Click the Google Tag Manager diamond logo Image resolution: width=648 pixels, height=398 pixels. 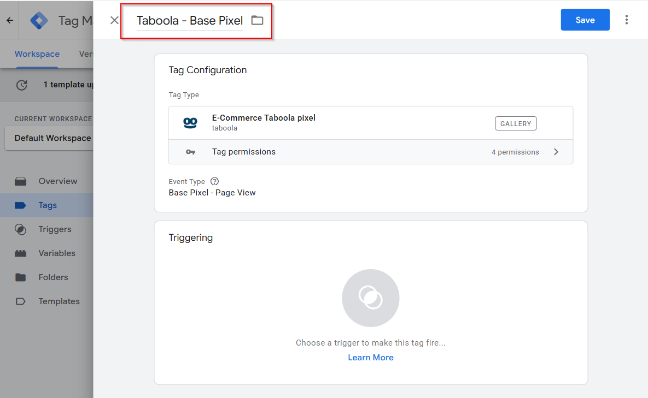[x=39, y=20]
